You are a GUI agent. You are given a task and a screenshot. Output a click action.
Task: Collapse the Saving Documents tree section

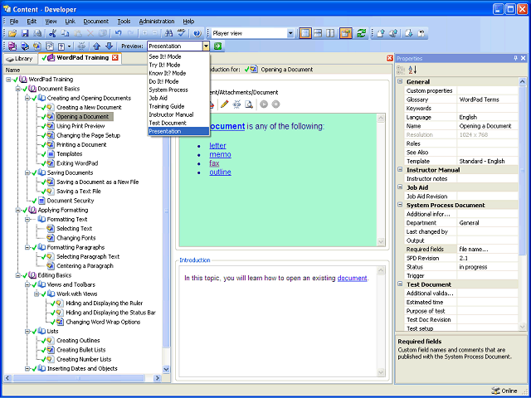(29, 172)
